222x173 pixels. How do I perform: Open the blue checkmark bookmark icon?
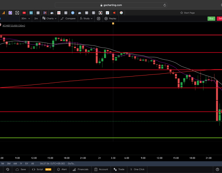pyautogui.click(x=108, y=13)
